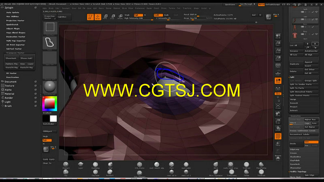Open Decimation Master in Zplugin menu
Image resolution: width=324 pixels, height=182 pixels.
[15, 37]
